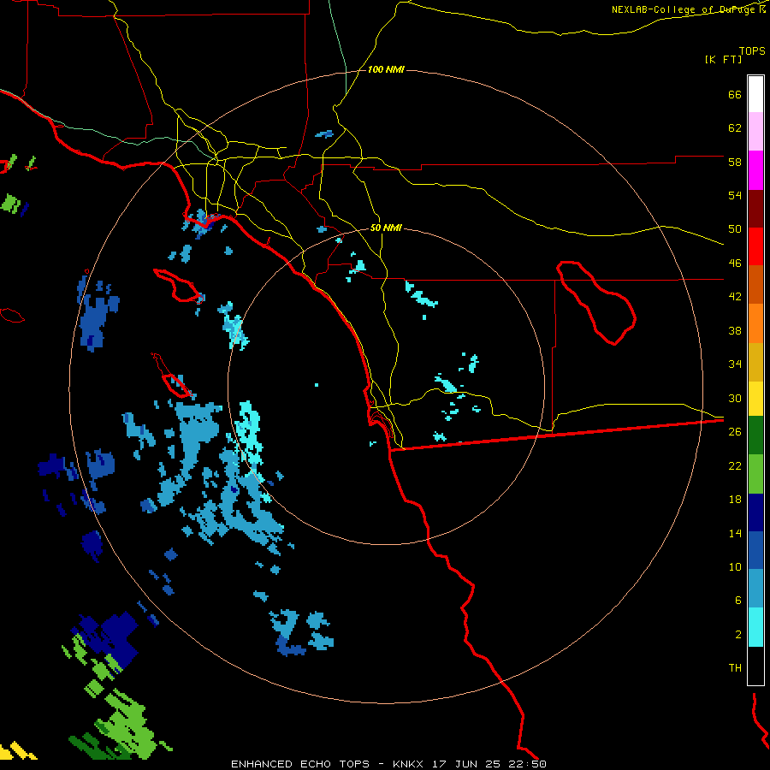The width and height of the screenshot is (770, 770).
Task: Click the '26' legend value
Action: pos(735,432)
